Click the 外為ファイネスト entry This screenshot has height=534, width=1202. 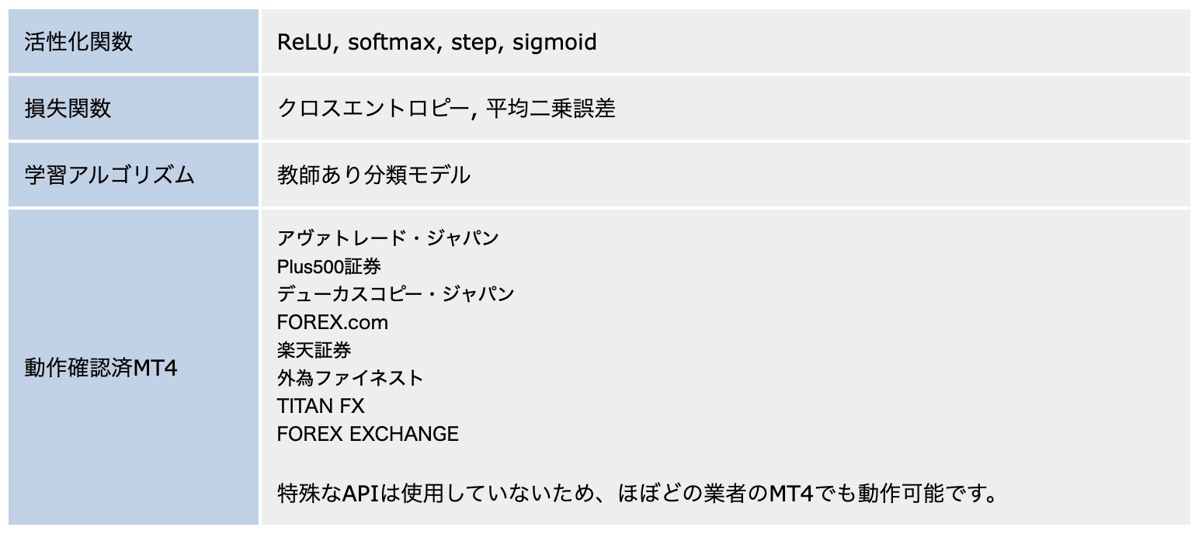(350, 378)
